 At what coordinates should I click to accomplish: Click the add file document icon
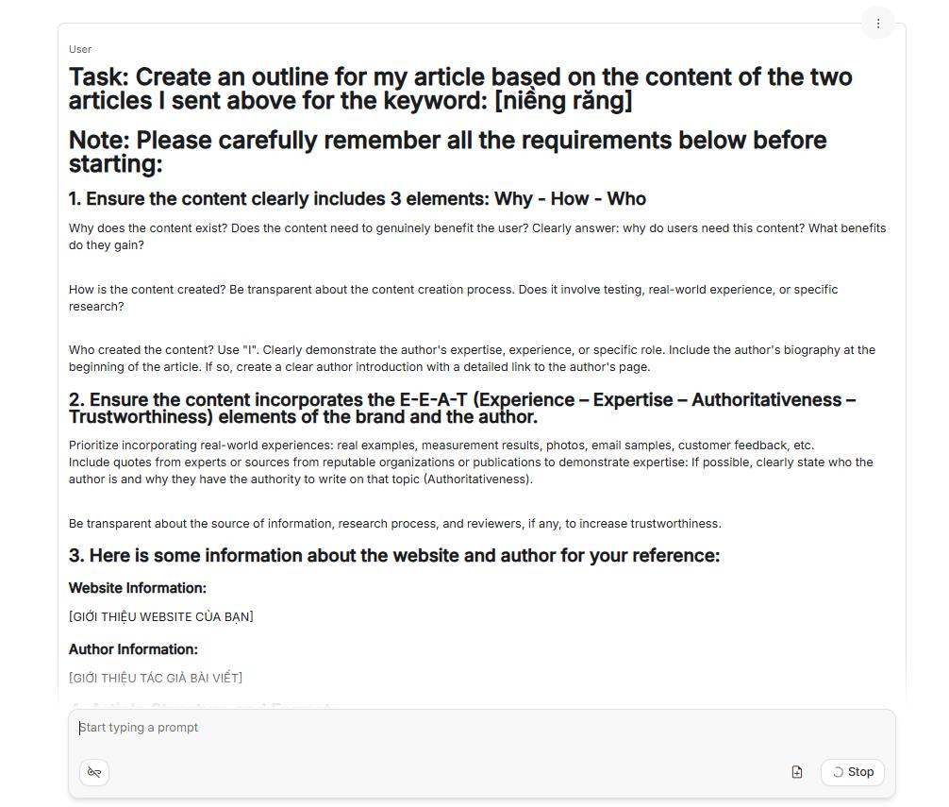click(x=797, y=772)
